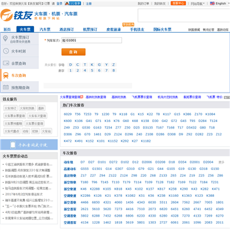
Task: Choose letter index D
Action: click(x=70, y=65)
